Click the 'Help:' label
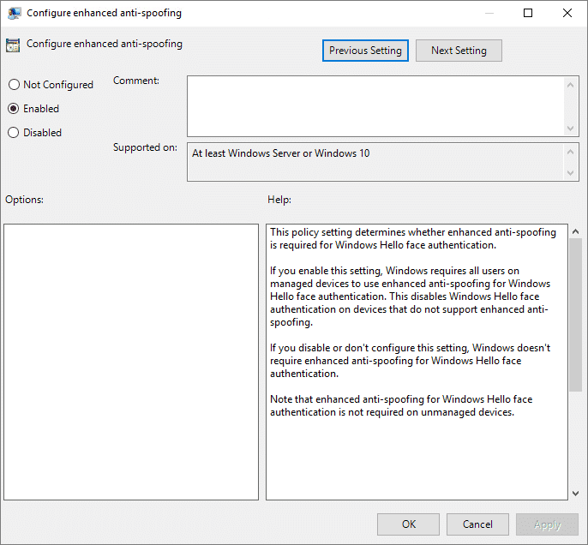Image resolution: width=588 pixels, height=545 pixels. [x=279, y=200]
